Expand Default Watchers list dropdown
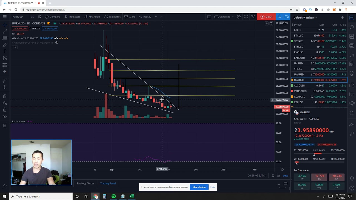Screen dimensions: 356x200 pyautogui.click(x=305, y=17)
